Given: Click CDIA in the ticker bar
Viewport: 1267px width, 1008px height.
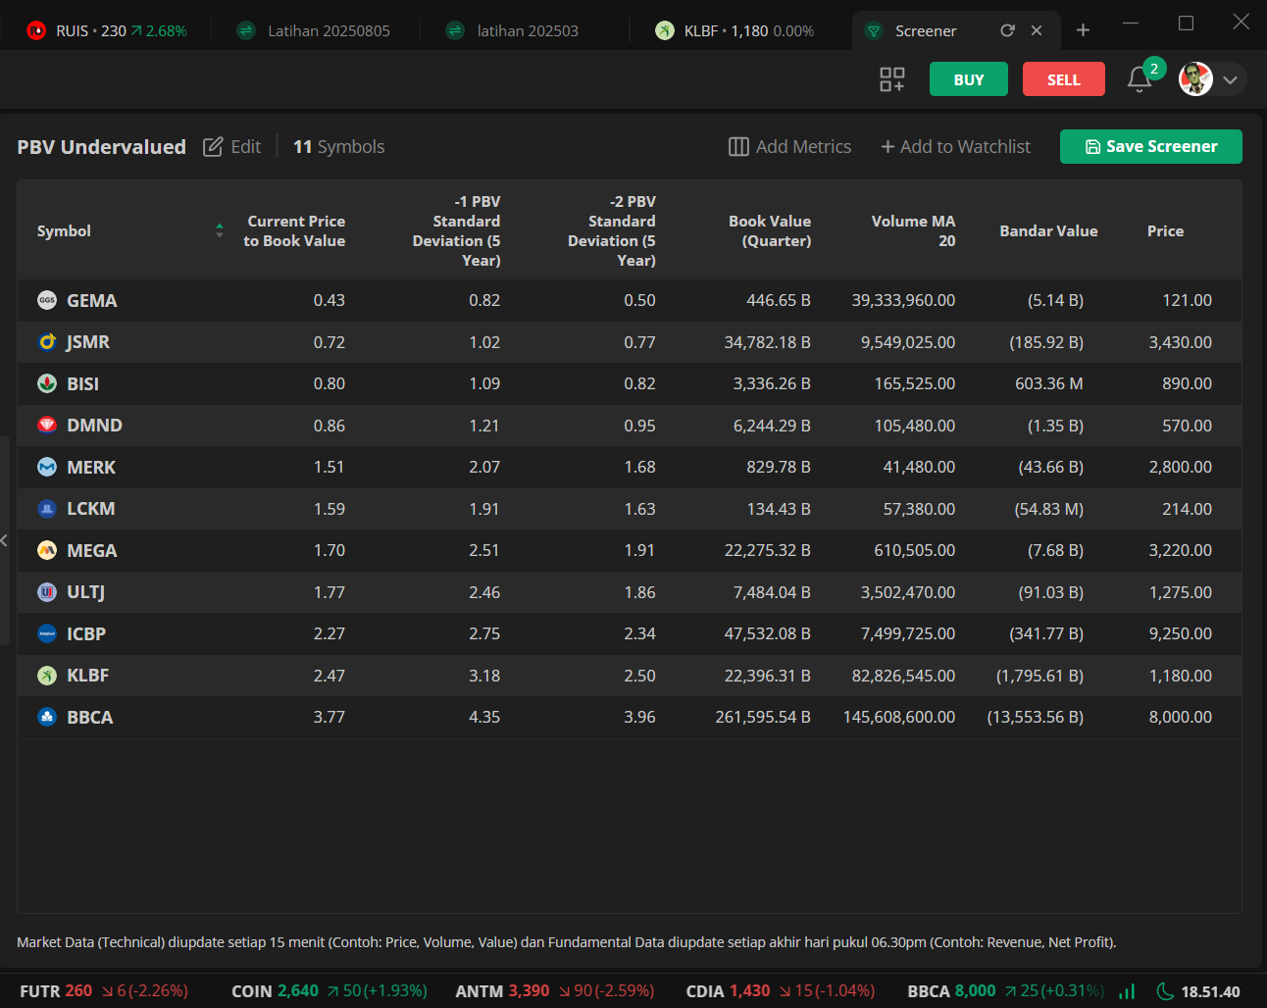Looking at the screenshot, I should coord(781,990).
